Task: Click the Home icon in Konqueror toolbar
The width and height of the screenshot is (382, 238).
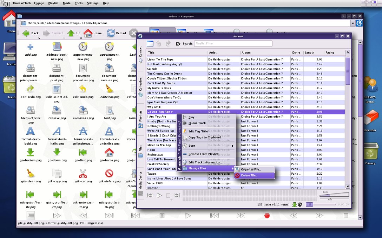Action: [88, 33]
